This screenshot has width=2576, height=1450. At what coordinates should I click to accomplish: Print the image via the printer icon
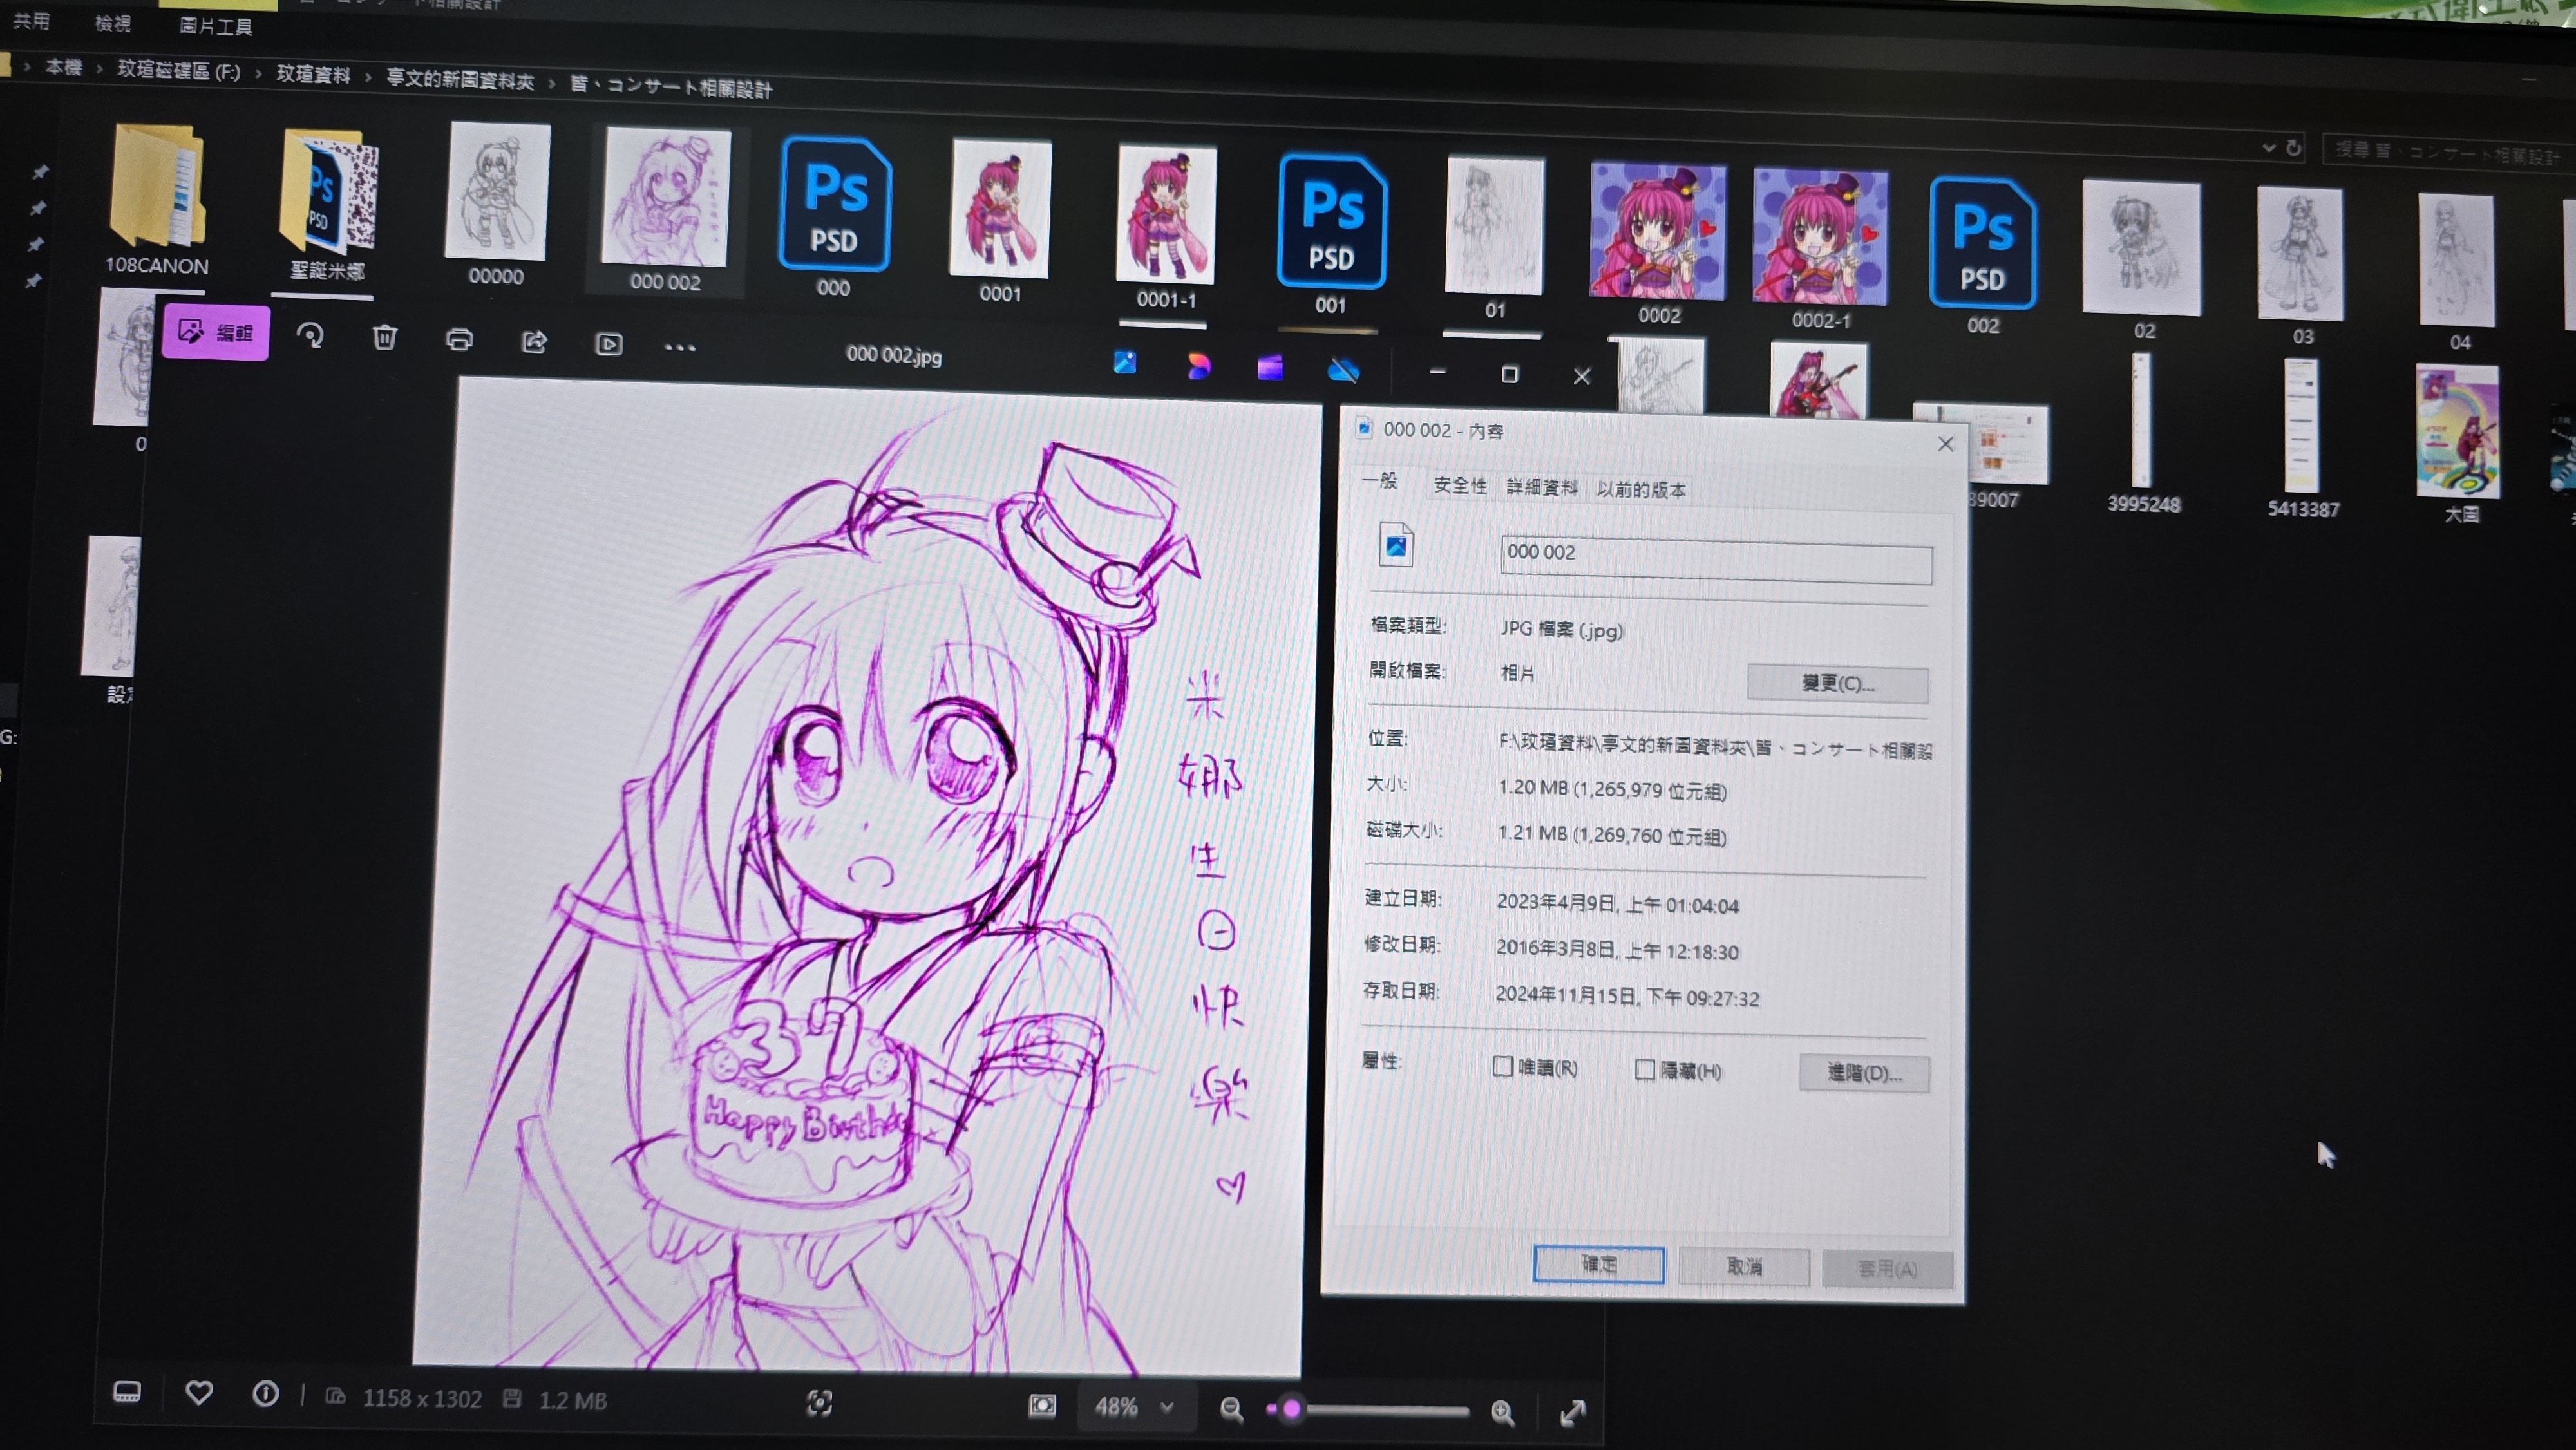pyautogui.click(x=459, y=340)
